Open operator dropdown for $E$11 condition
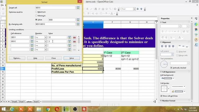 (46, 37)
